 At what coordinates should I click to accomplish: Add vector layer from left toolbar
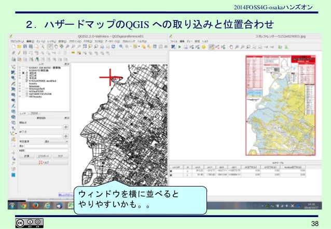pyautogui.click(x=13, y=67)
